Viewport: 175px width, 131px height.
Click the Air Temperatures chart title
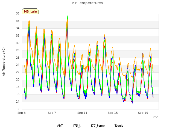point(87,3)
